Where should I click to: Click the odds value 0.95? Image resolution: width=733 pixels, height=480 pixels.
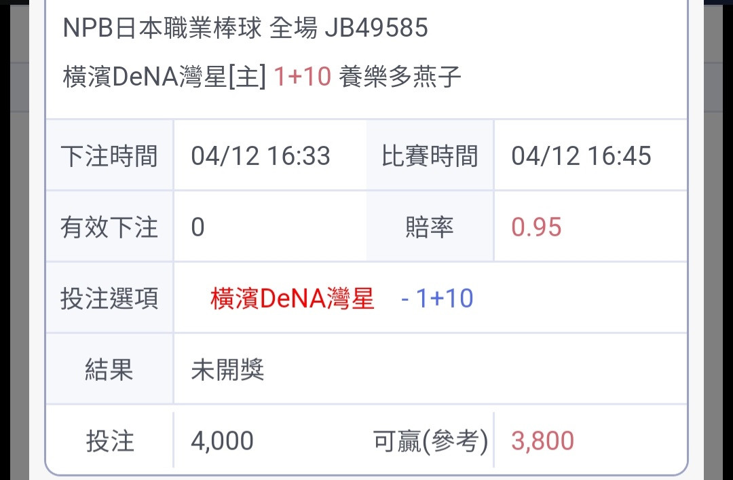pos(536,227)
